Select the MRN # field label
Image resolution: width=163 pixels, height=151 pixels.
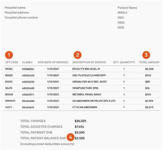point(122,13)
